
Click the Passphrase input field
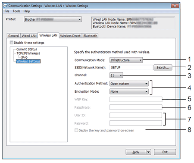(x=136, y=107)
